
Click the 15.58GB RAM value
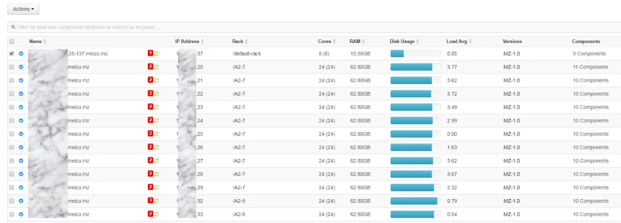[360, 54]
